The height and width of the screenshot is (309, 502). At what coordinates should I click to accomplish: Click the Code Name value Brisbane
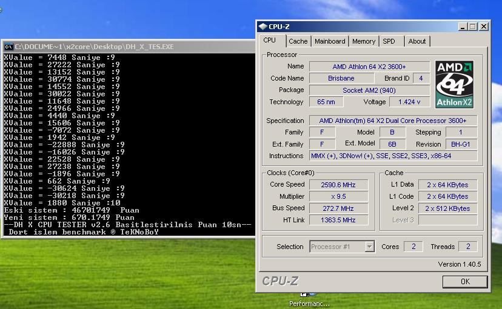coord(341,78)
